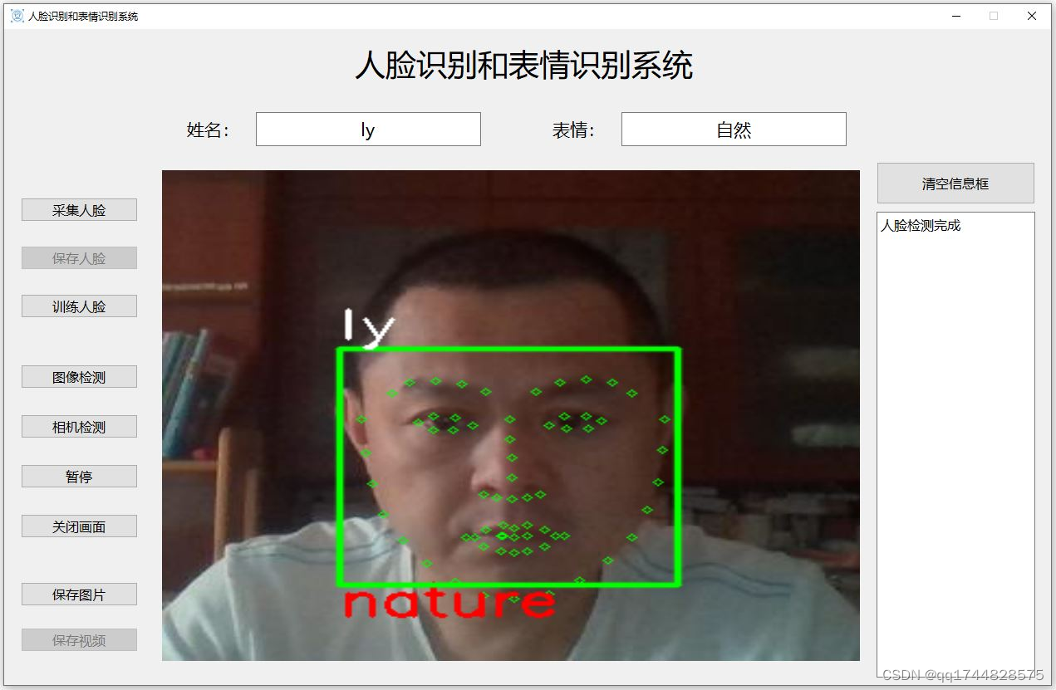
Task: Click the 保存人脸 (save face) button
Action: coord(79,257)
